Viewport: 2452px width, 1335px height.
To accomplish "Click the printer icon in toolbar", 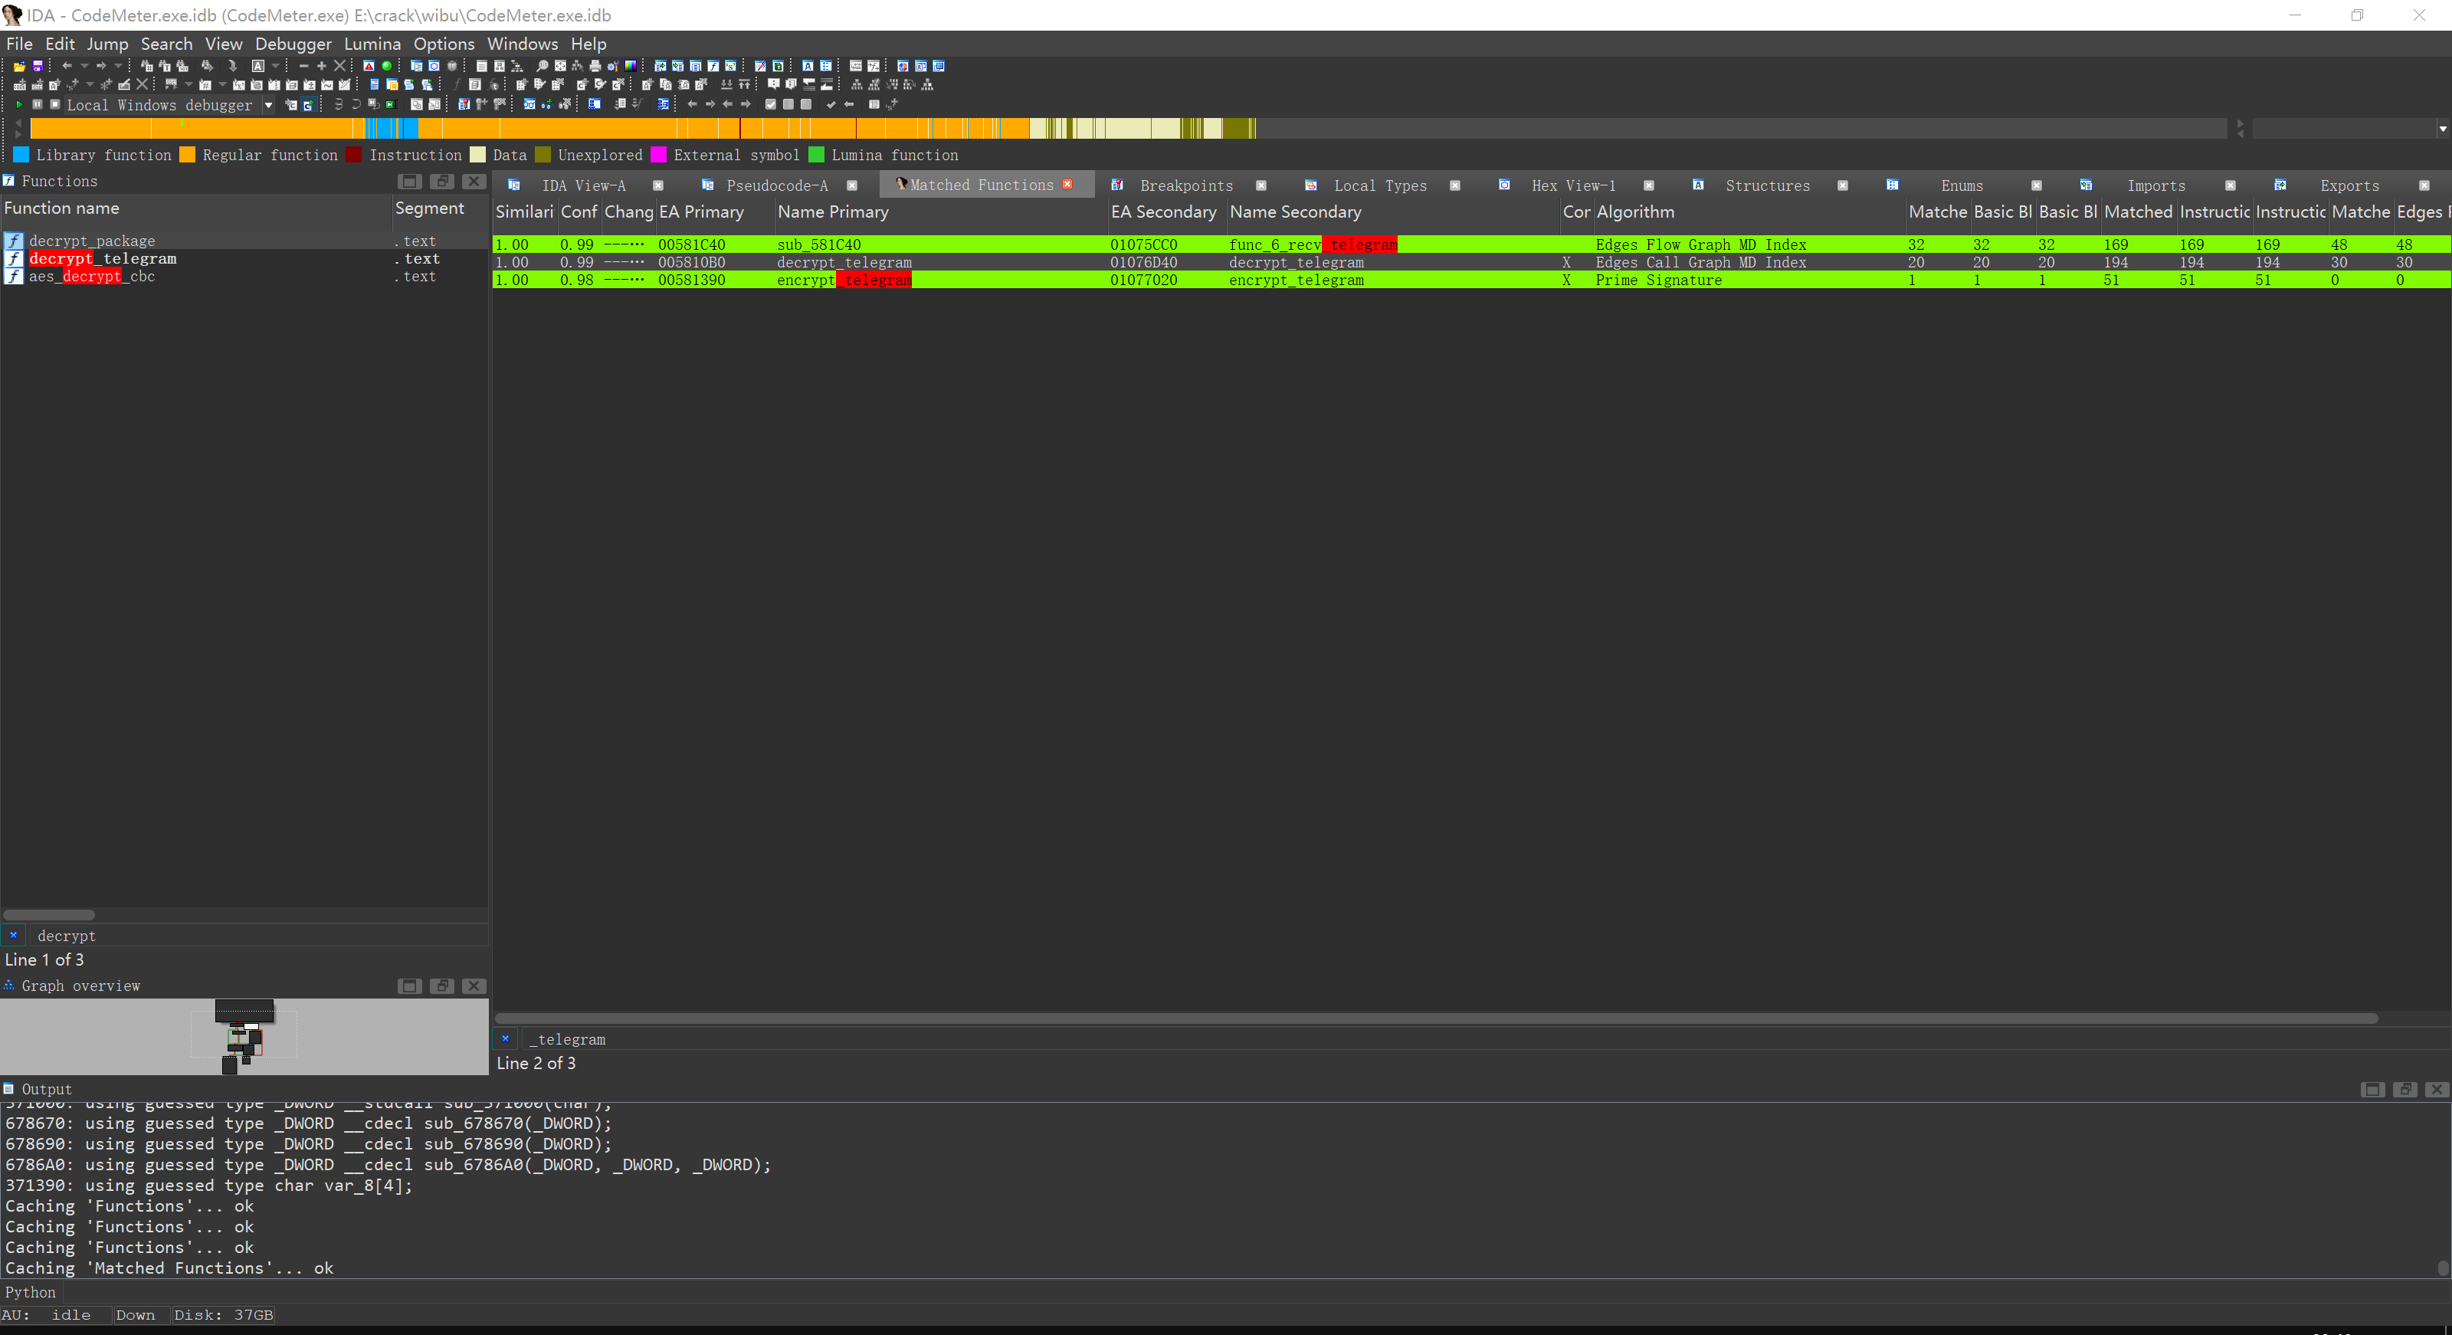I will 595,67.
